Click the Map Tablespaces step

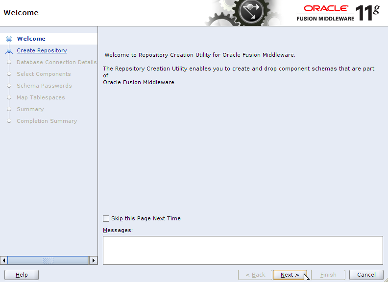[41, 97]
